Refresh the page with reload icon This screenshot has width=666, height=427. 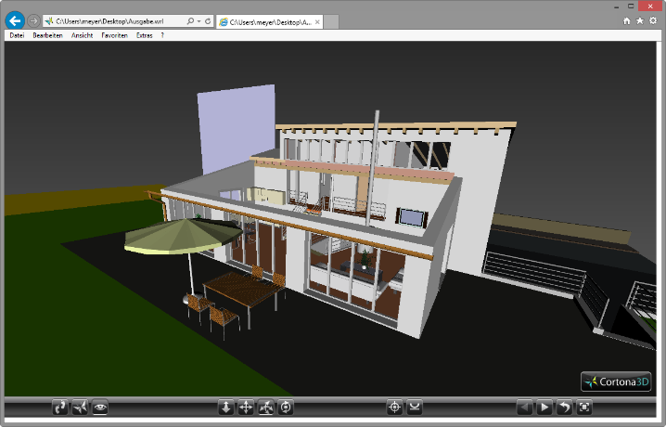(208, 20)
